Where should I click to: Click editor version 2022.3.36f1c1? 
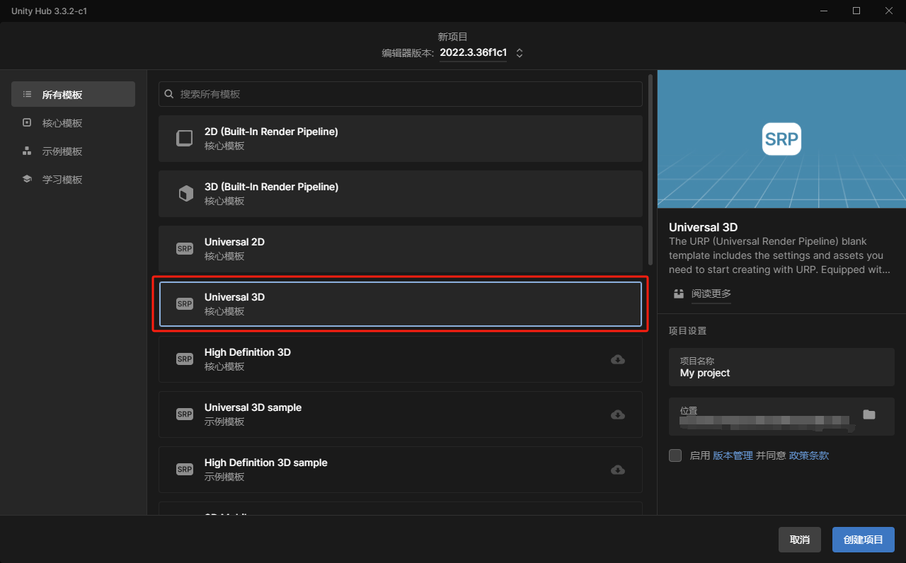coord(473,52)
